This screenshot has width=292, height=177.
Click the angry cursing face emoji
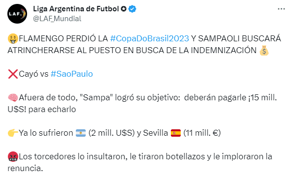point(13,156)
